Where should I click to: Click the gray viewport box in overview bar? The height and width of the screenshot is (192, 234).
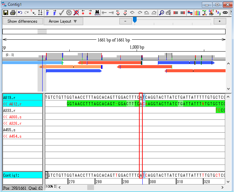(42, 32)
